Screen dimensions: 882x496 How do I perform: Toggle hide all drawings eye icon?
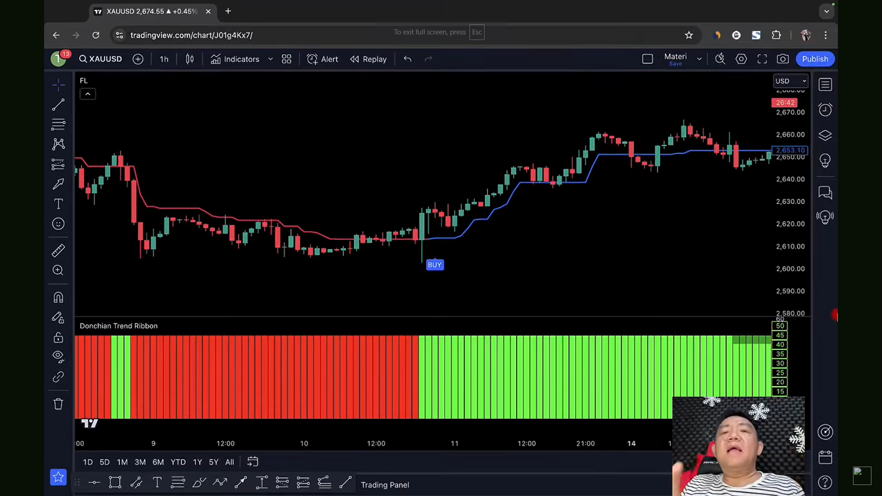[x=58, y=357]
